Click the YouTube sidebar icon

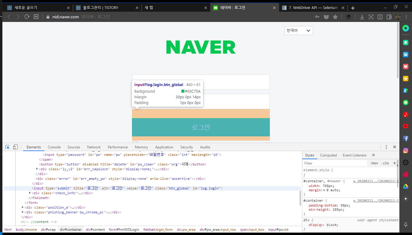[406, 126]
